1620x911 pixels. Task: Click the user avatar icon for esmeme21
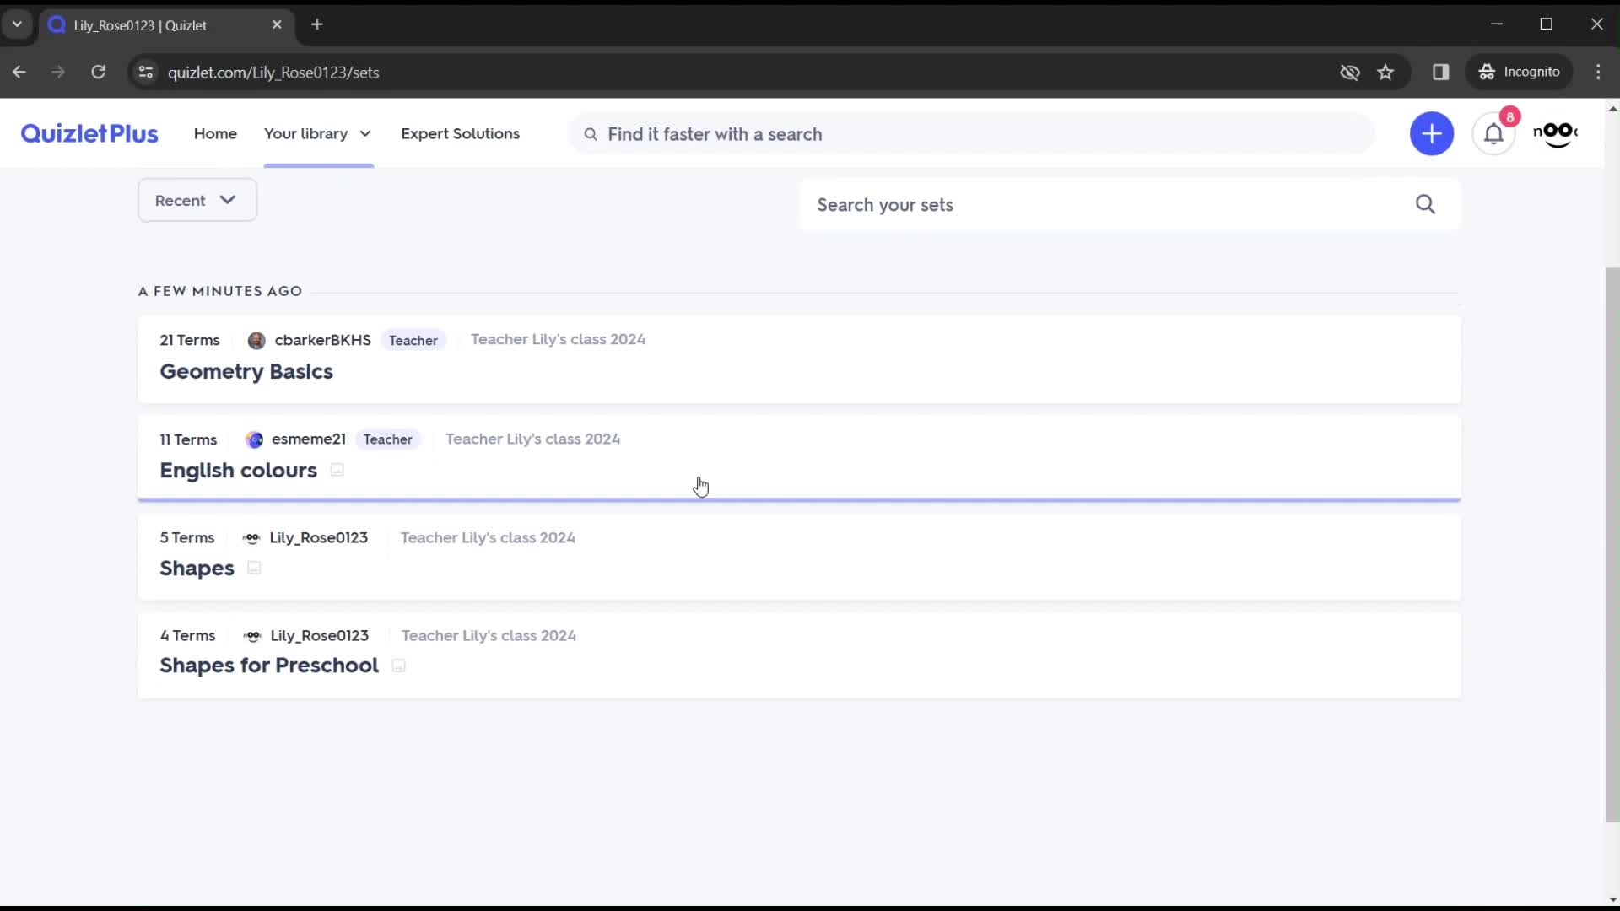point(254,439)
